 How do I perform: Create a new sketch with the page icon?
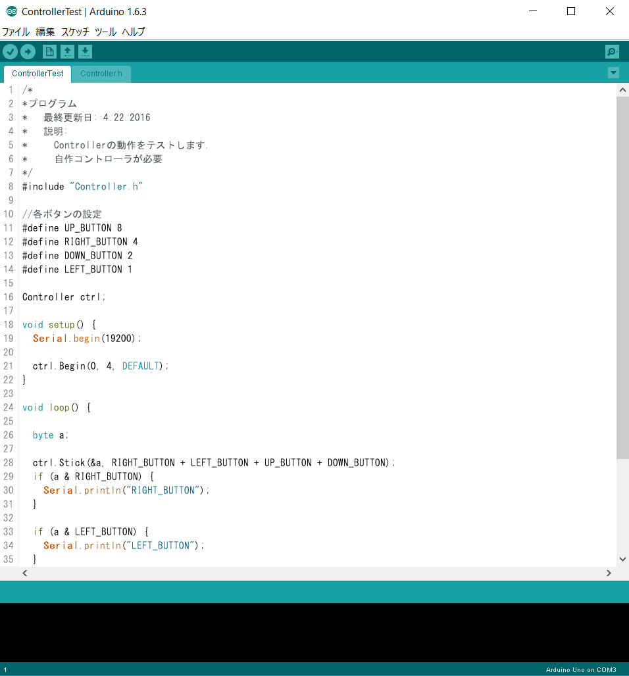(x=49, y=52)
